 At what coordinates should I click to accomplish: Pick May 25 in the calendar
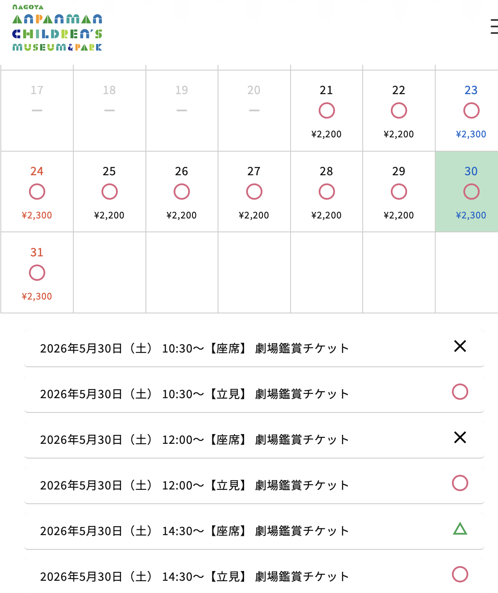[109, 192]
